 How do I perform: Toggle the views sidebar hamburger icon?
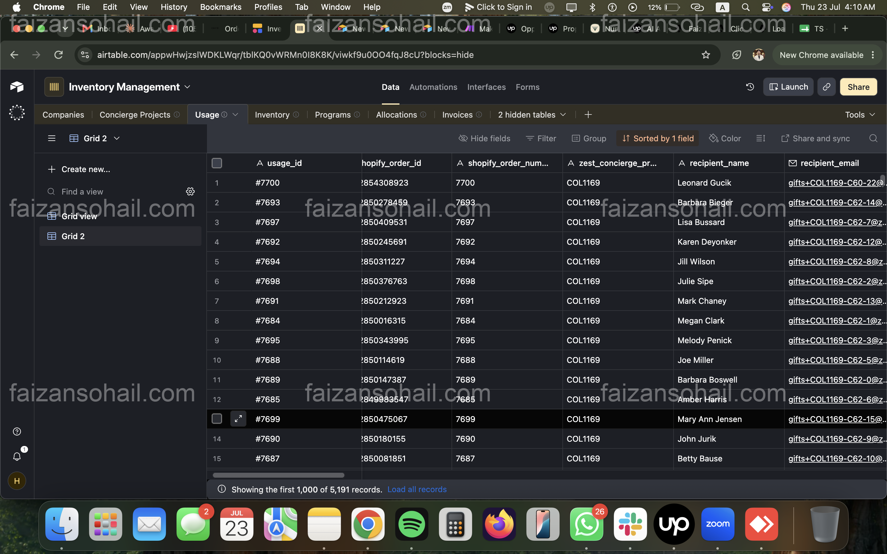point(52,138)
